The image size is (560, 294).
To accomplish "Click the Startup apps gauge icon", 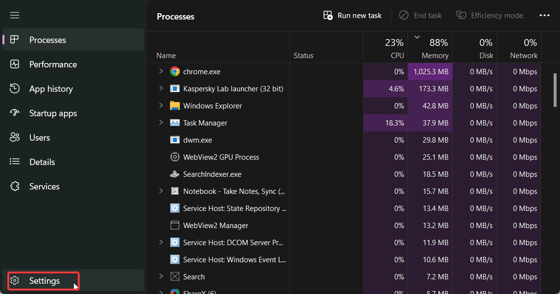I will click(x=15, y=113).
